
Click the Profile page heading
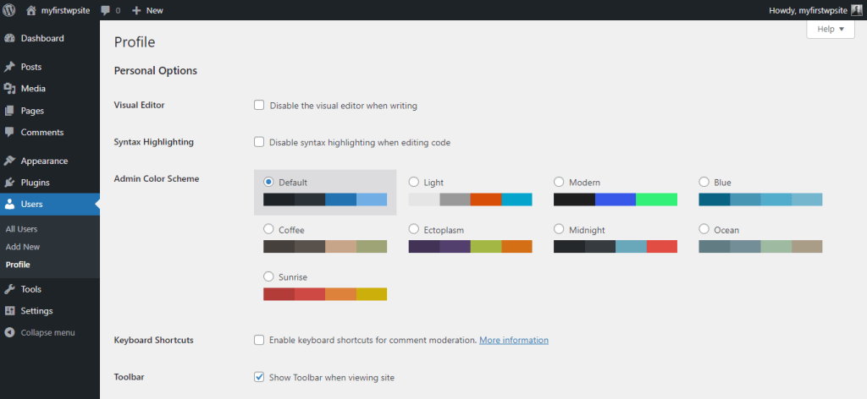(x=135, y=42)
